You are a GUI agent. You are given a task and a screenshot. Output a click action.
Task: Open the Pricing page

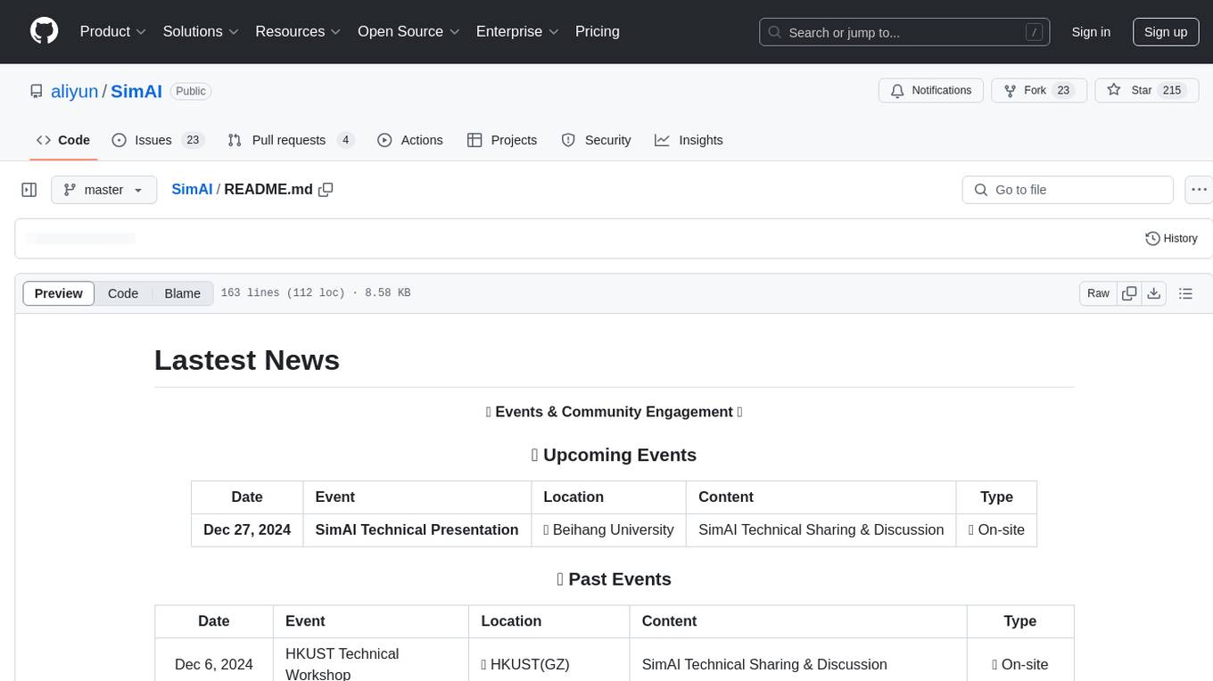click(598, 31)
